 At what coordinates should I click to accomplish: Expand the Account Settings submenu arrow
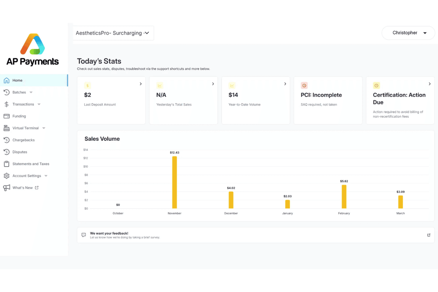[x=46, y=176]
